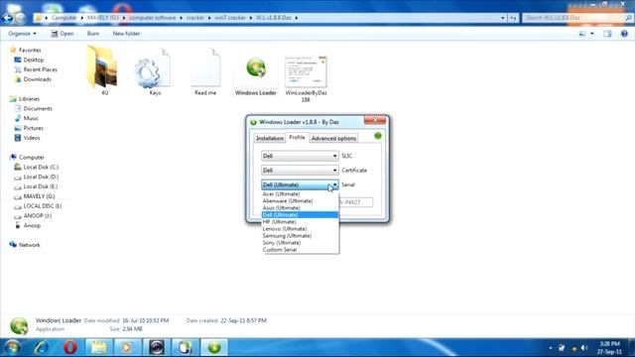Select the Windows Loader application icon
The image size is (635, 357).
pos(256,68)
